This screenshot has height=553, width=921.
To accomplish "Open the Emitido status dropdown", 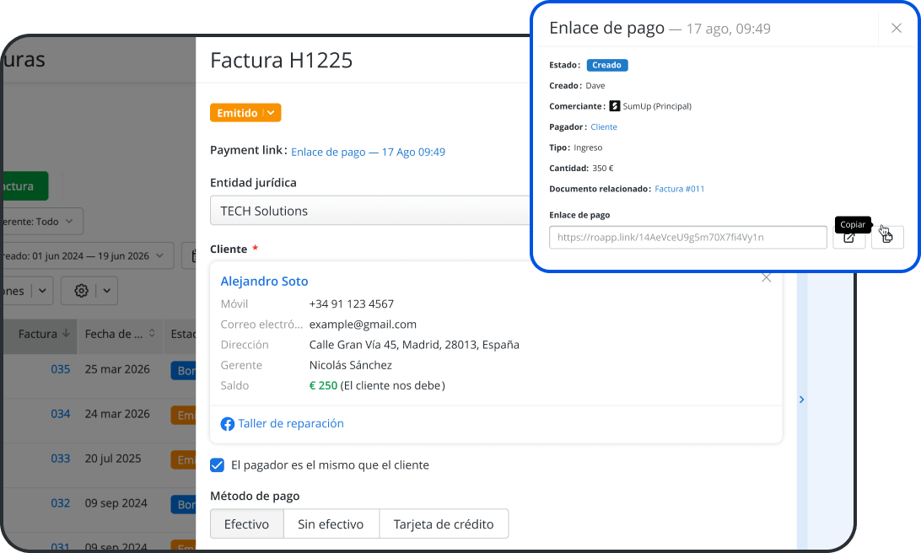I will [245, 113].
